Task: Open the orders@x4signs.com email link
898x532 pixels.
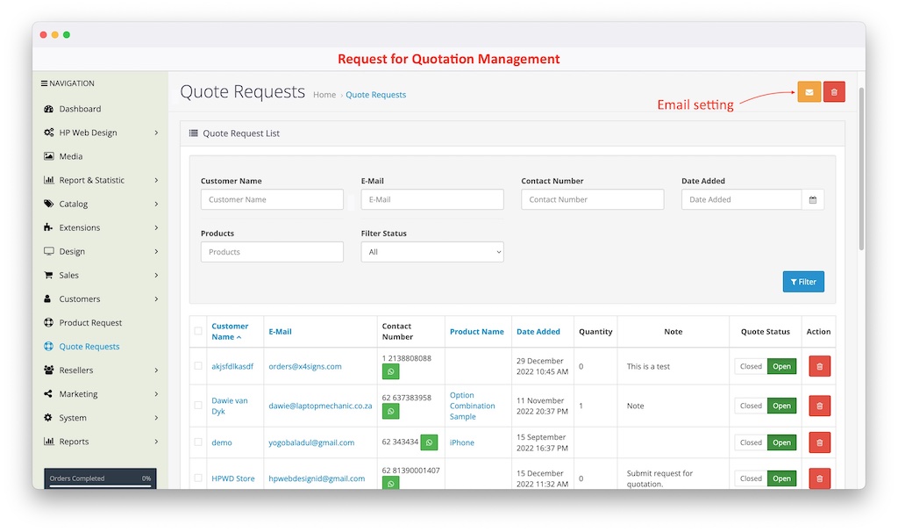Action: (x=305, y=366)
